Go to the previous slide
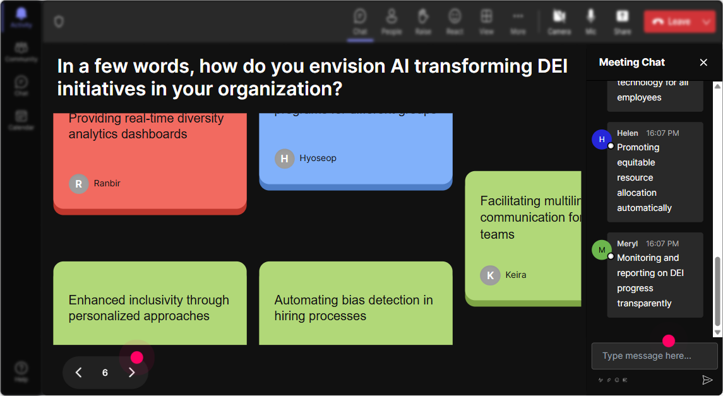This screenshot has width=723, height=396. (x=79, y=373)
